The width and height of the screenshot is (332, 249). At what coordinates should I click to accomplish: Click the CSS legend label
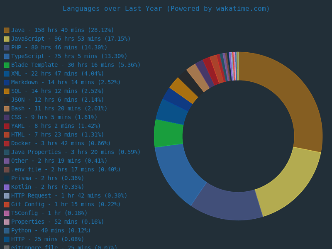click(54, 117)
